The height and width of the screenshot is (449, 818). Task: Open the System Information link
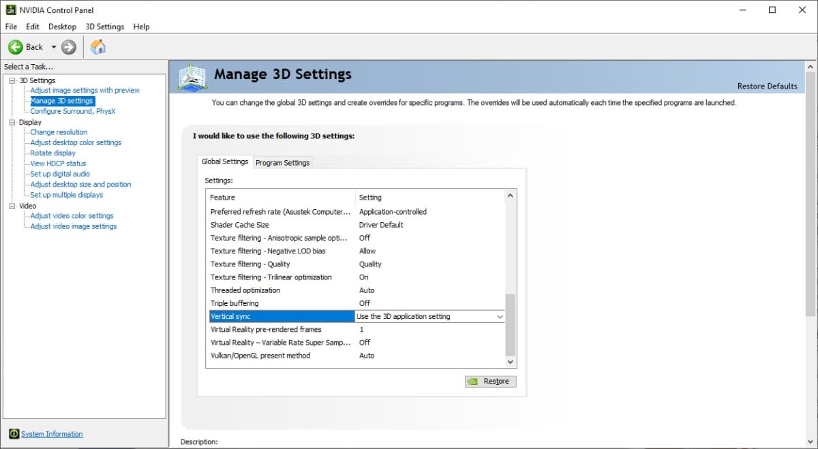52,434
